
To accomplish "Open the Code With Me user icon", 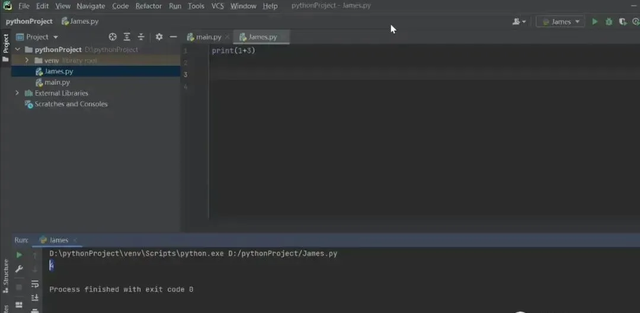I will click(519, 22).
